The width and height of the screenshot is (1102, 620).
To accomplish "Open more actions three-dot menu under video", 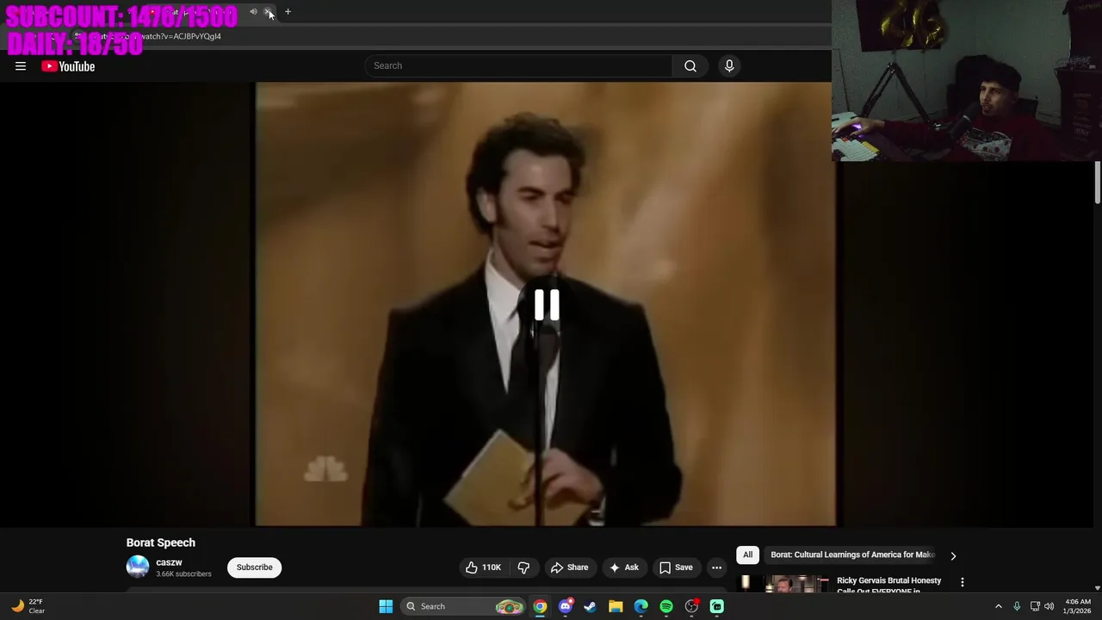I will [716, 567].
